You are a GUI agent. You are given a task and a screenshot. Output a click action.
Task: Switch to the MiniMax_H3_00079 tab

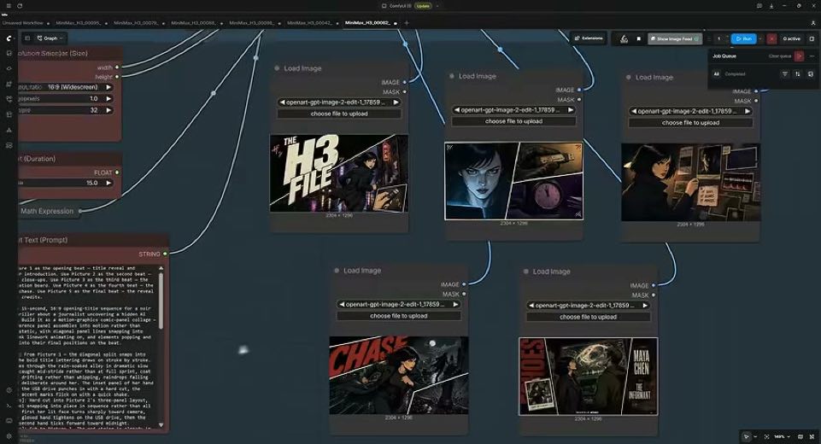[x=138, y=23]
